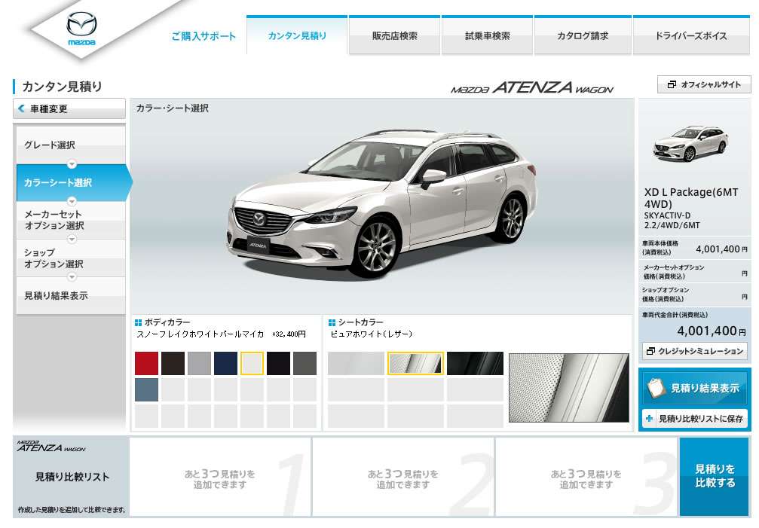Go to the グレード選択 step
Image resolution: width=759 pixels, height=528 pixels.
(x=71, y=145)
